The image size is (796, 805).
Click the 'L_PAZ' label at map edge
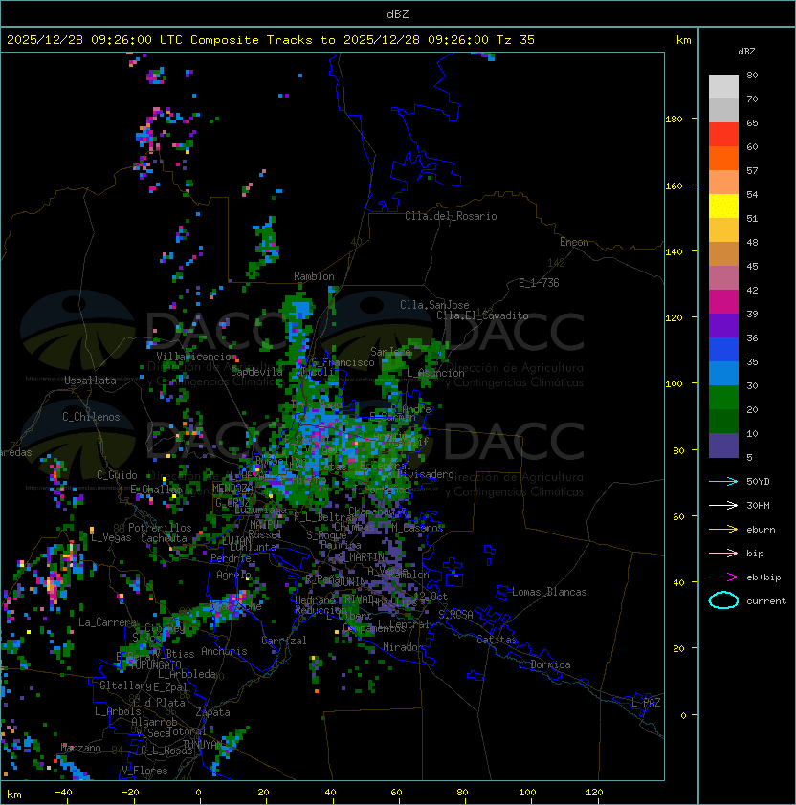tap(646, 702)
